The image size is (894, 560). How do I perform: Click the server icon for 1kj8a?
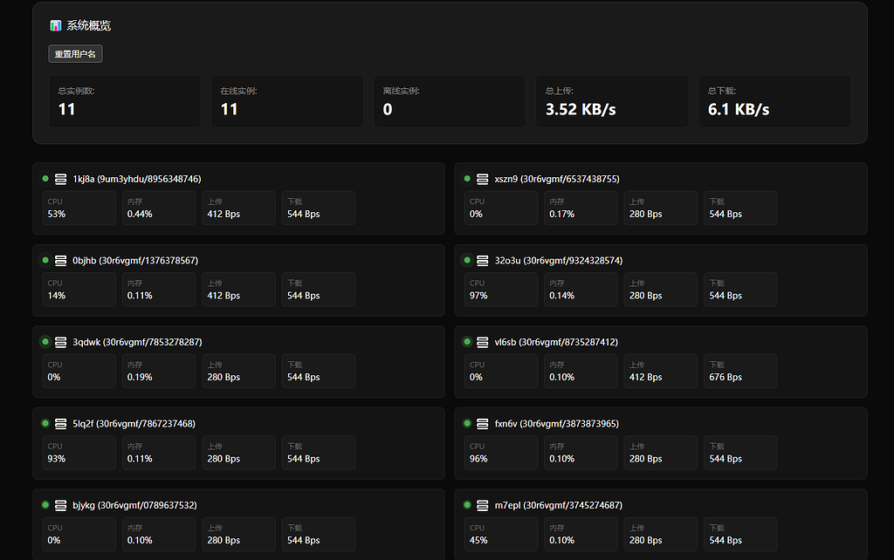pyautogui.click(x=60, y=179)
